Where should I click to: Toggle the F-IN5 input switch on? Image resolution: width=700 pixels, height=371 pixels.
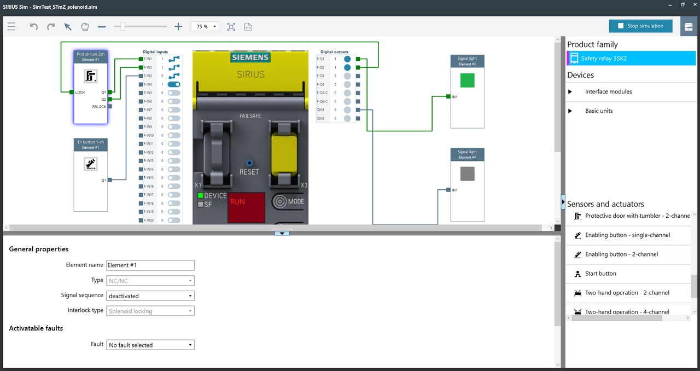tap(174, 93)
